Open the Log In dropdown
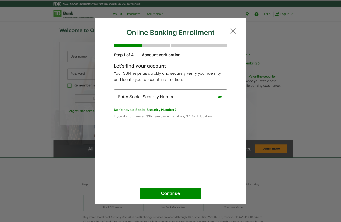Viewport: 341px width, 222px height. pyautogui.click(x=284, y=14)
